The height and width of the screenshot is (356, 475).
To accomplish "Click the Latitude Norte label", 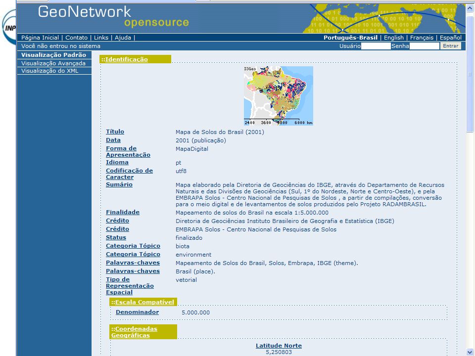I will 279,346.
